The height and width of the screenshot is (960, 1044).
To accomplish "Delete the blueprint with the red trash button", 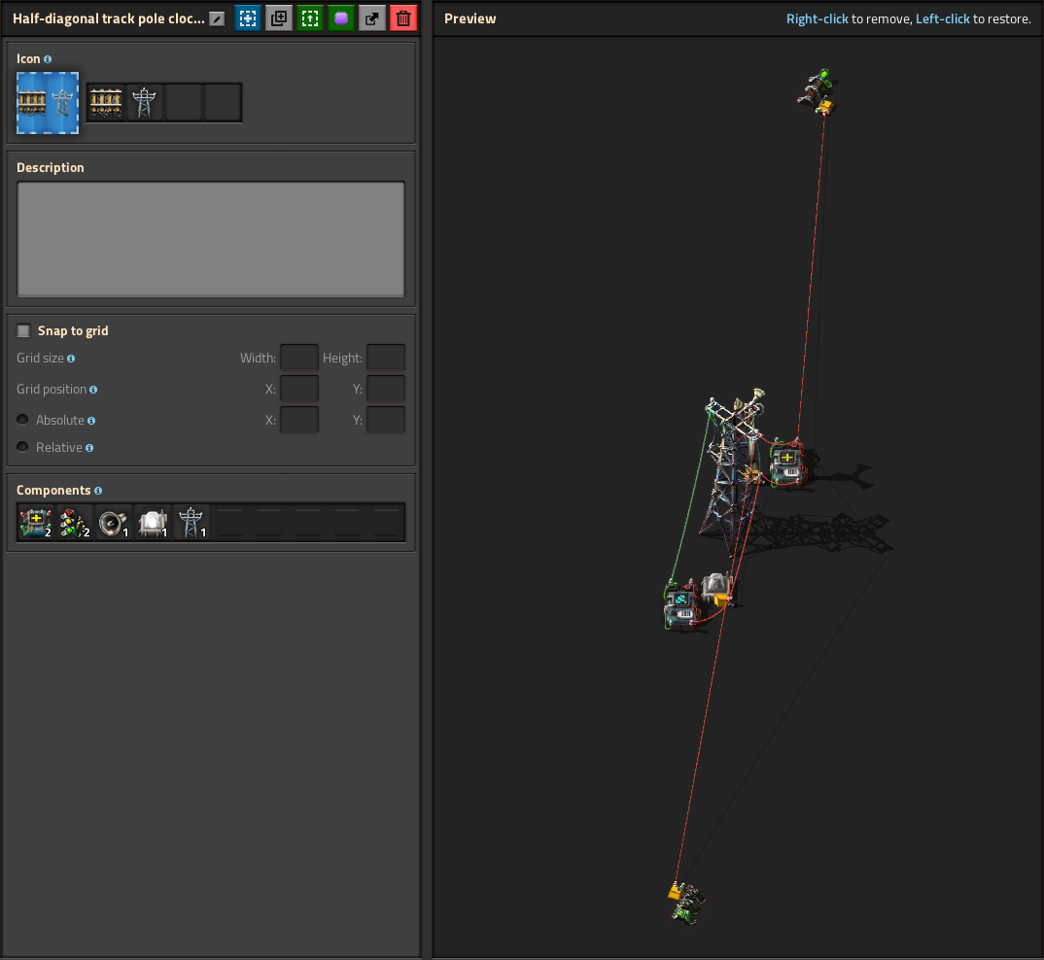I will point(403,18).
